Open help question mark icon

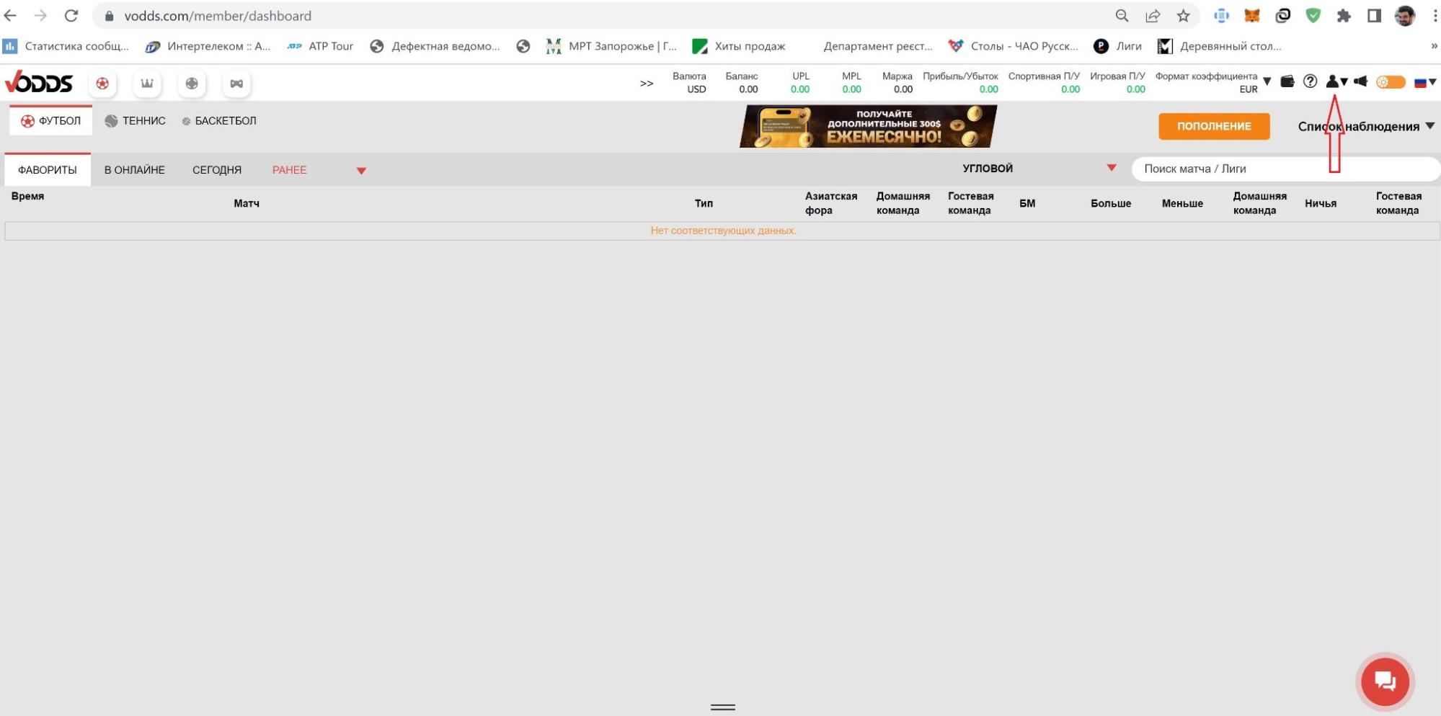[x=1311, y=81]
